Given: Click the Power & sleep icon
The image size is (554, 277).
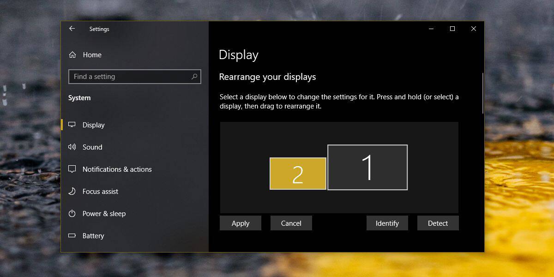Looking at the screenshot, I should (x=72, y=213).
